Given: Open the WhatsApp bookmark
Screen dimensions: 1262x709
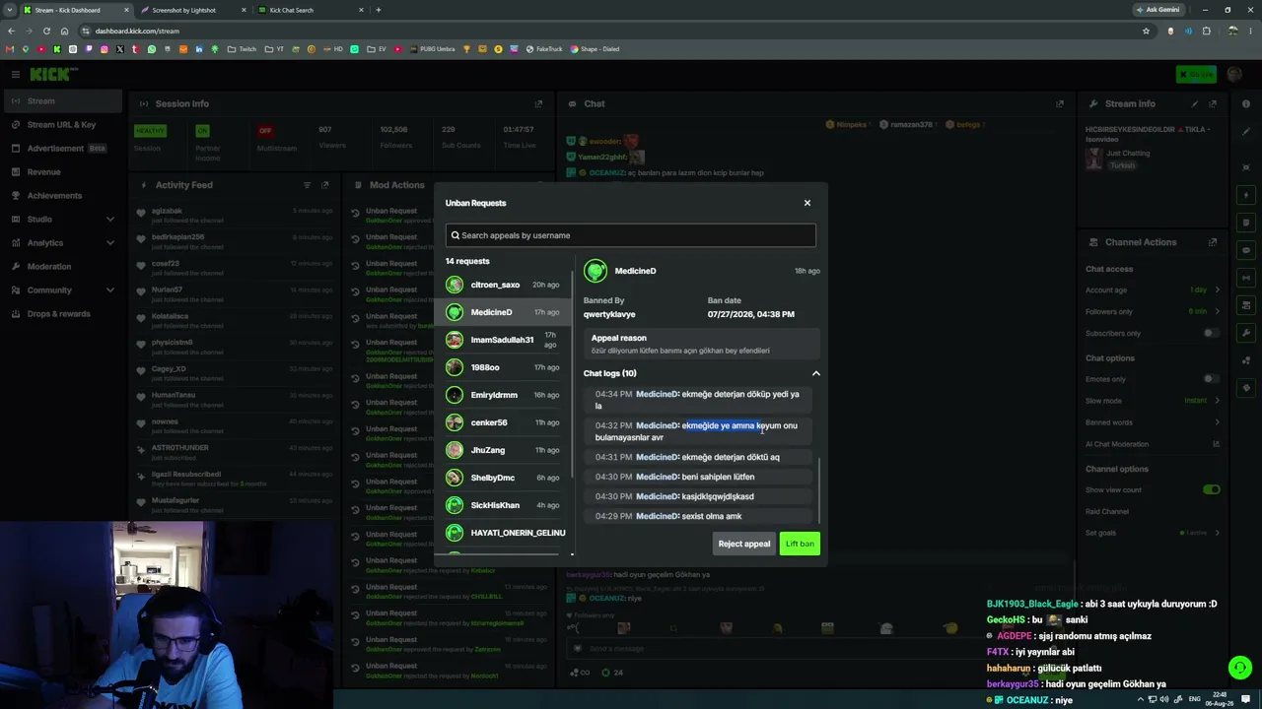Looking at the screenshot, I should point(152,49).
